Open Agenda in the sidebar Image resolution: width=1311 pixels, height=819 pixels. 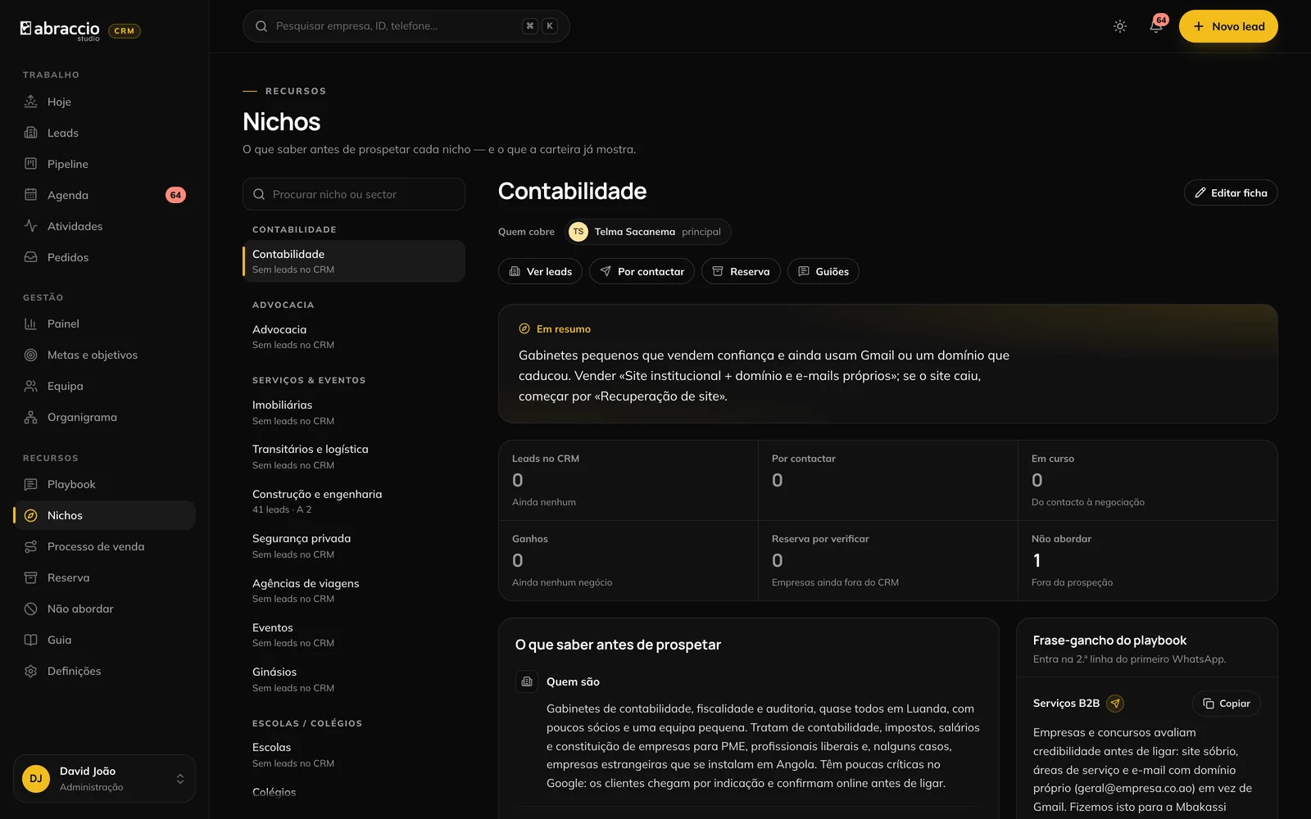pos(104,195)
